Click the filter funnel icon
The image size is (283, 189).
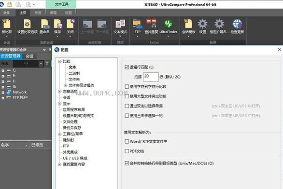[x=47, y=64]
